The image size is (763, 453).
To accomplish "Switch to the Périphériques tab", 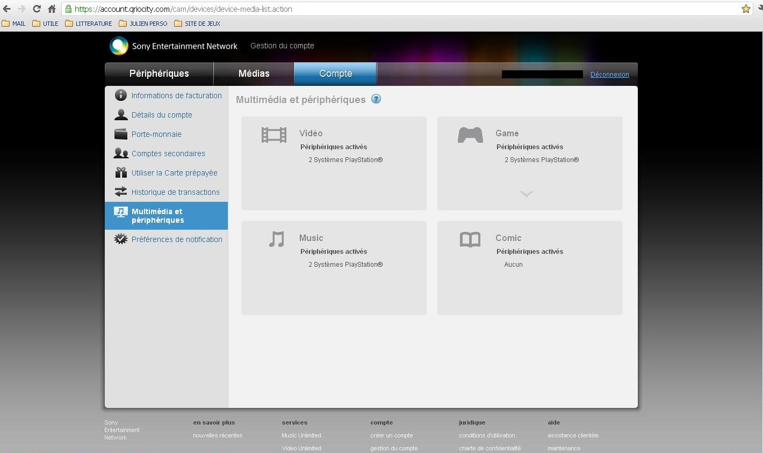I will tap(159, 74).
